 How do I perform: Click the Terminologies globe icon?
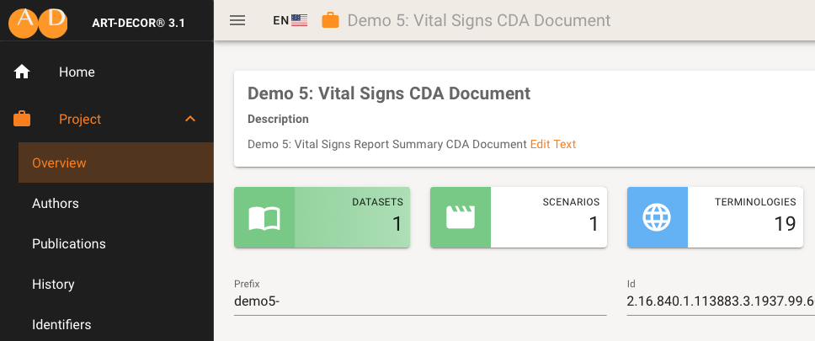click(x=658, y=218)
